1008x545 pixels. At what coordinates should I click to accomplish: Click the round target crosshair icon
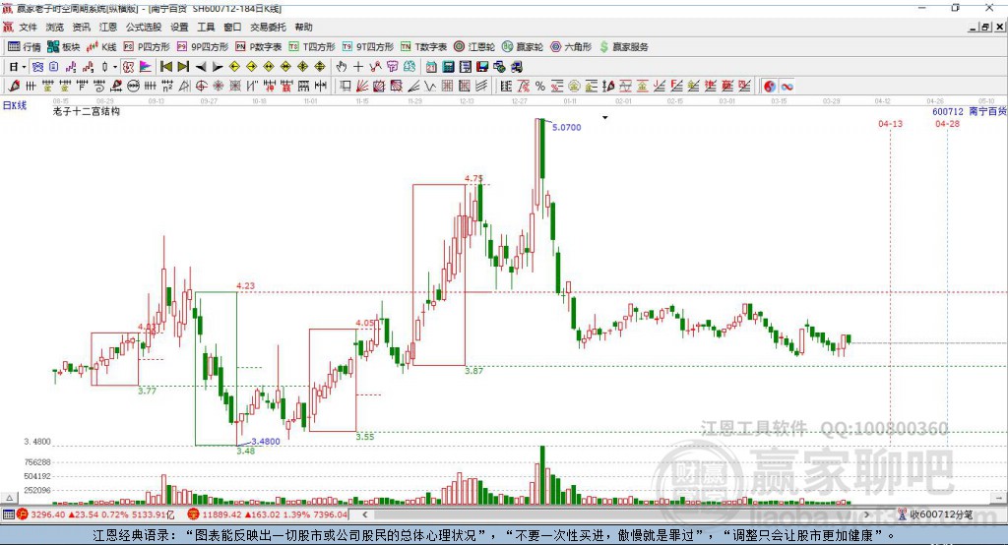click(x=201, y=86)
